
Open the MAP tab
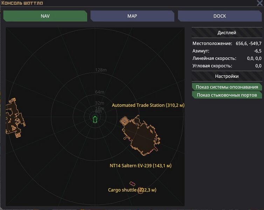(132, 16)
